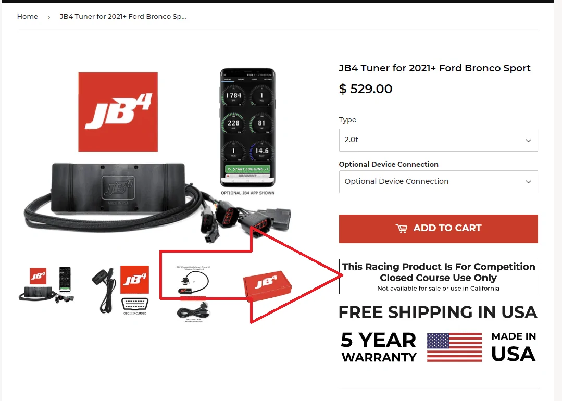The height and width of the screenshot is (401, 562).
Task: Click the Racing Product competition notice box
Action: pos(438,277)
